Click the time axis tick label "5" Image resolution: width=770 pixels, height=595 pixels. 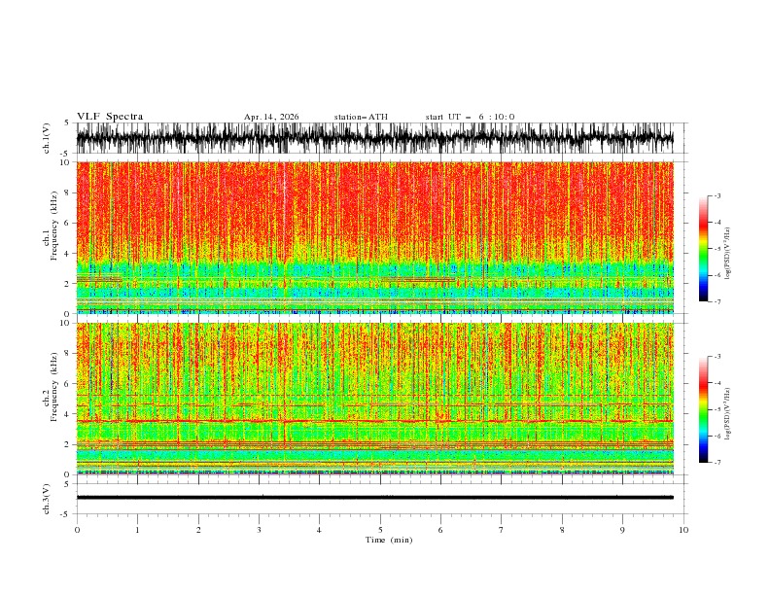(x=380, y=530)
